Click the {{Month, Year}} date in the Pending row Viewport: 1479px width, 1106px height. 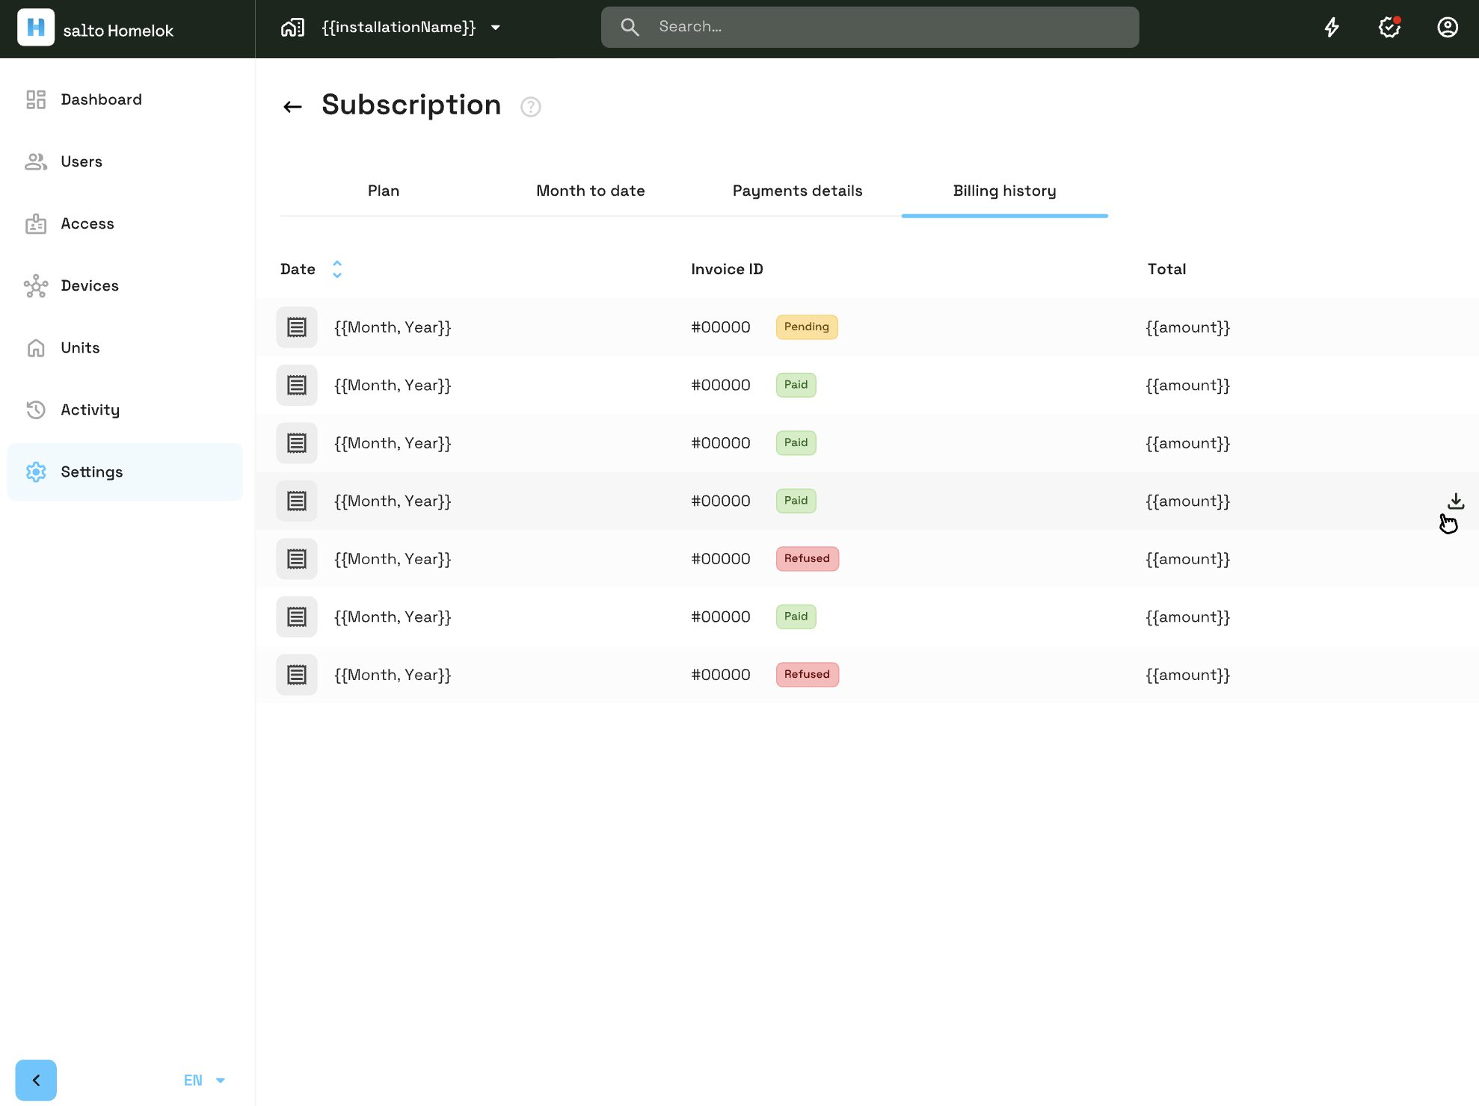393,327
